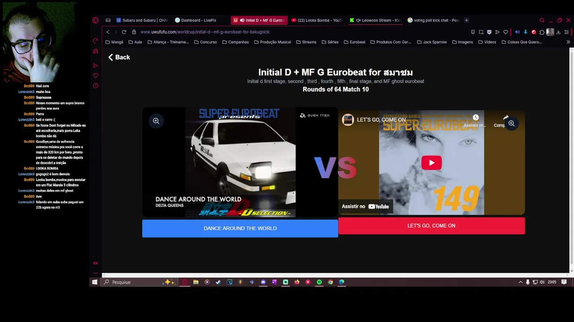Zoom the Let's Go Come On video
574x322 pixels.
pos(511,123)
